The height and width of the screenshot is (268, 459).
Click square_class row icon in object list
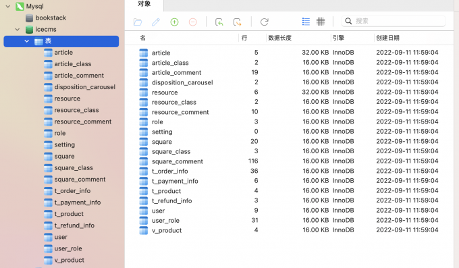pos(143,151)
